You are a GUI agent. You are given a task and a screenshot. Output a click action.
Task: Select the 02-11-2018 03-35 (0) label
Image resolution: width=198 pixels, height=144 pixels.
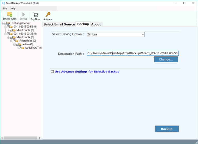(25, 34)
